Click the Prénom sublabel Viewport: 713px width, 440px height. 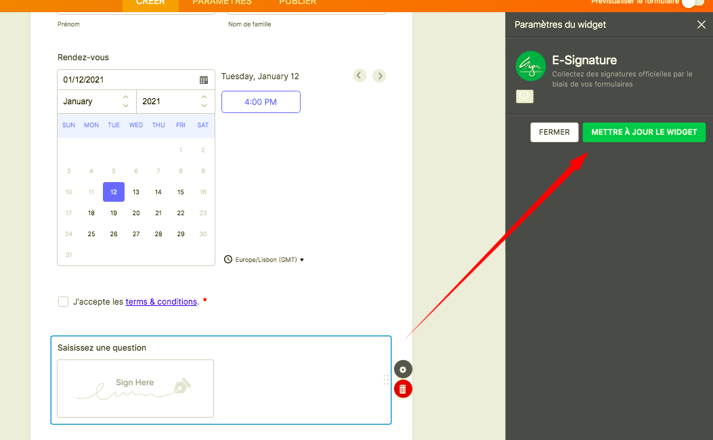(68, 24)
